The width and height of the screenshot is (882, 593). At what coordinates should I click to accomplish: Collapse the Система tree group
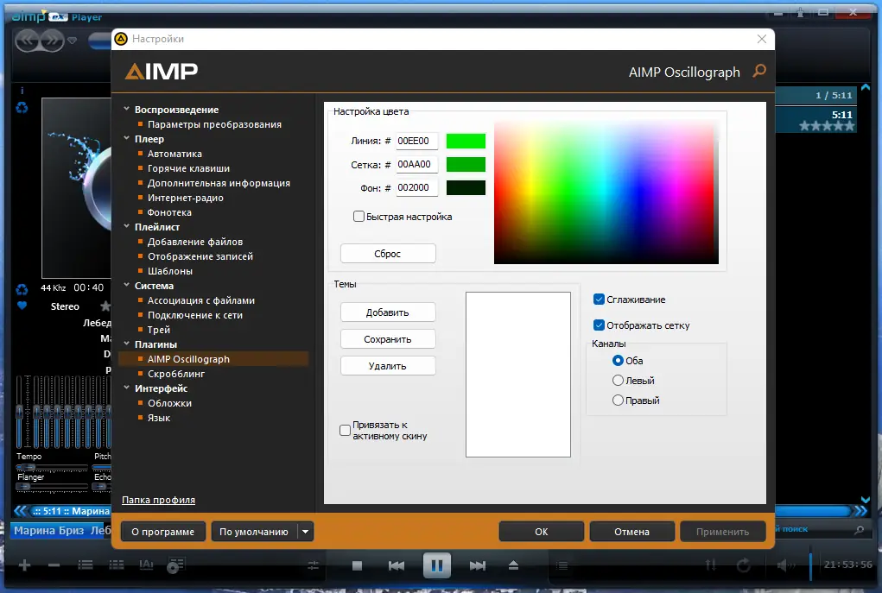(127, 286)
